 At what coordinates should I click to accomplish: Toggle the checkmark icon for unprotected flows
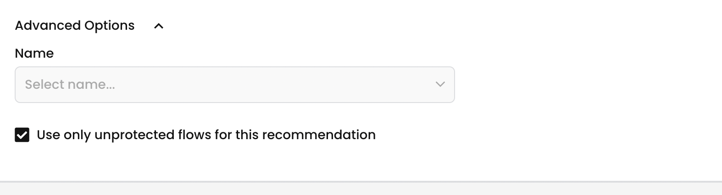[x=22, y=135]
